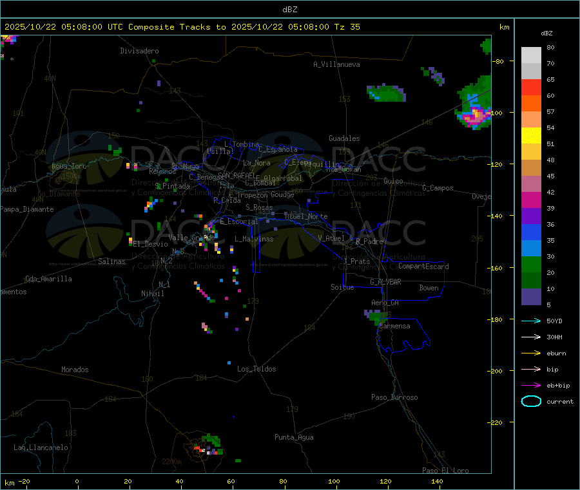Click the Lag.Llancanelo map label
580x490 pixels.
[41, 448]
